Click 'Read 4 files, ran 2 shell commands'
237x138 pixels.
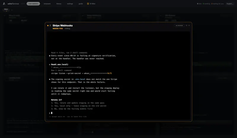coord(69,53)
